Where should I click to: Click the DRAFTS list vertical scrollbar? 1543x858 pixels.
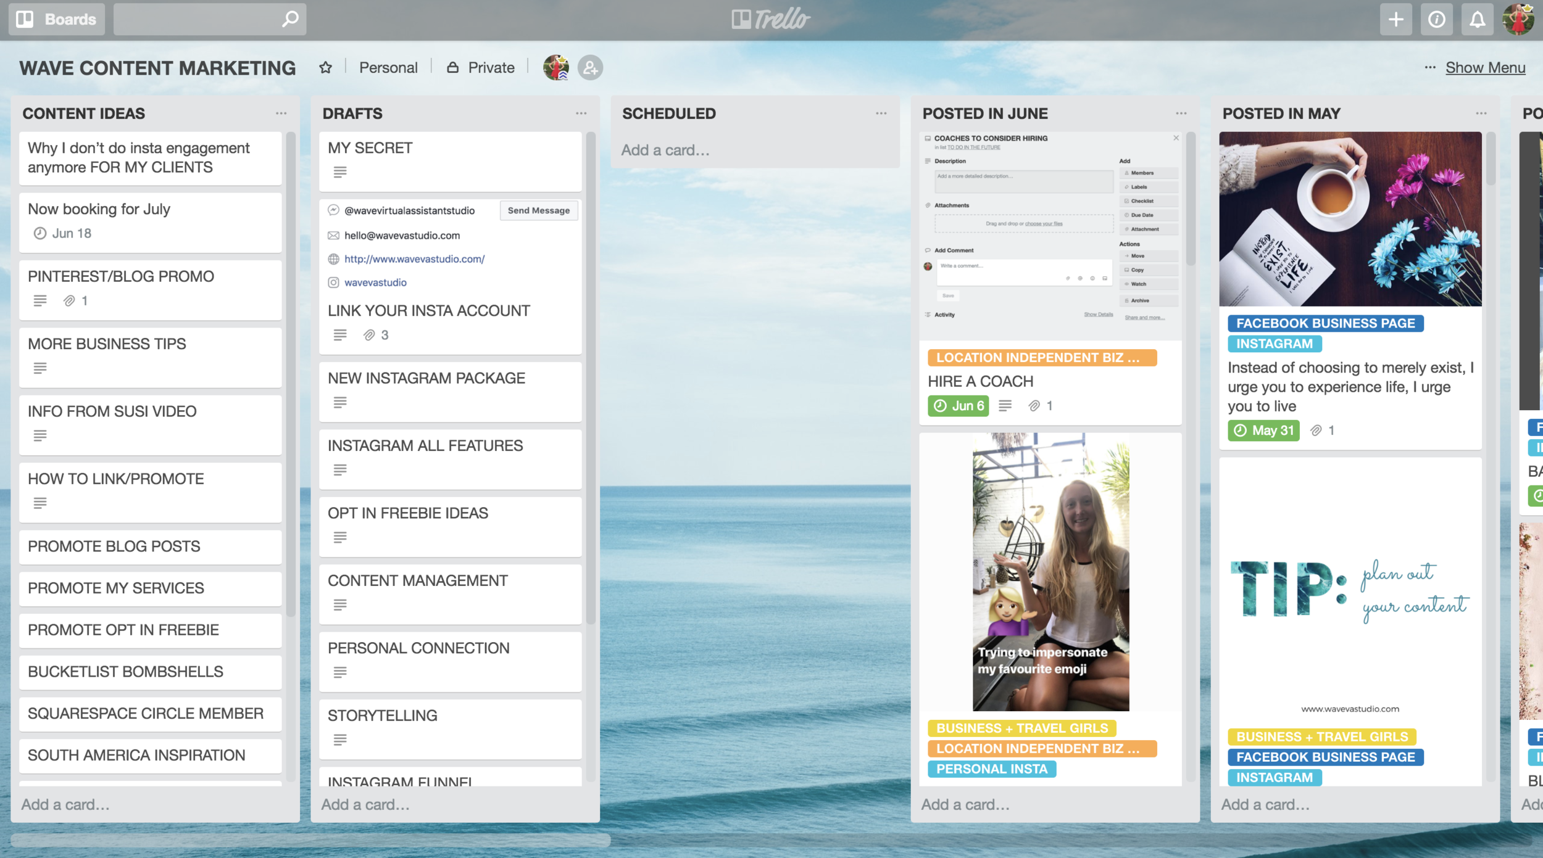tap(591, 377)
